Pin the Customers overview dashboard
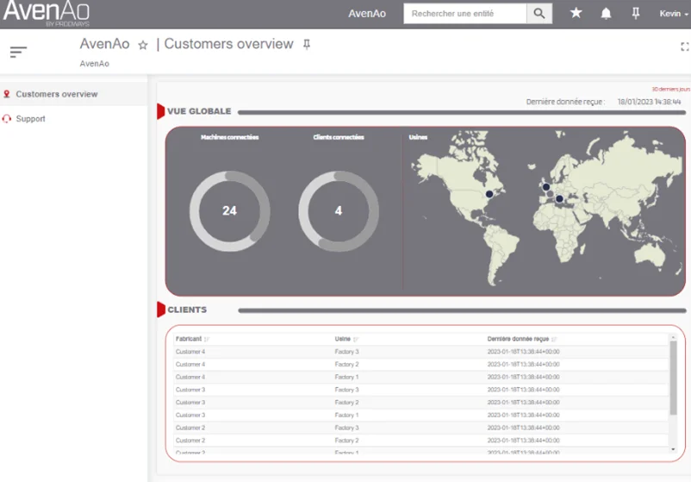 (307, 45)
